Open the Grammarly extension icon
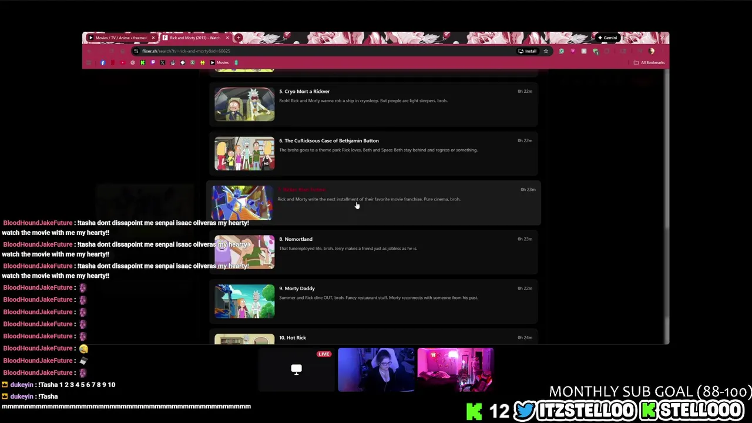 click(562, 51)
